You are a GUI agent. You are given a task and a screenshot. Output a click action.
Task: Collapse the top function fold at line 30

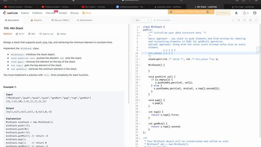(x=139, y=112)
